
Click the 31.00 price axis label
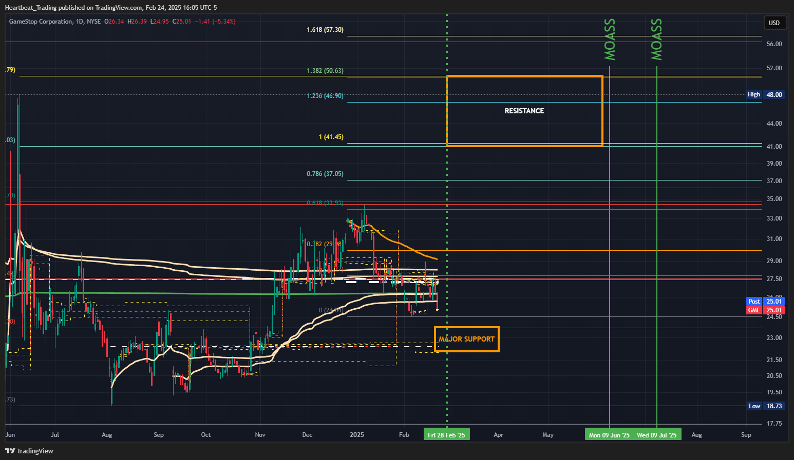click(774, 239)
